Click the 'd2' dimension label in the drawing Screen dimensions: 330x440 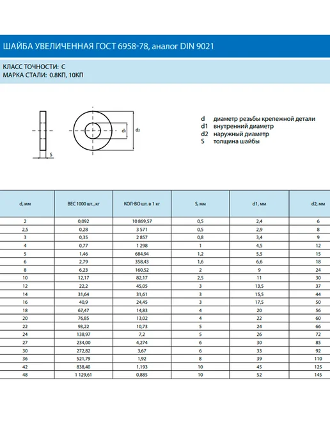point(137,130)
